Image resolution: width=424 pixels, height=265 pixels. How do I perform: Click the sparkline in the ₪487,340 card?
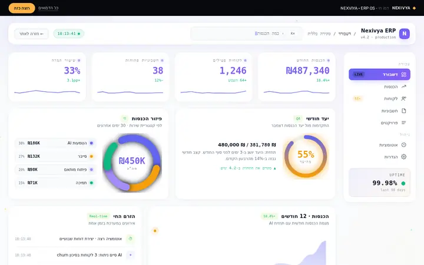[297, 92]
